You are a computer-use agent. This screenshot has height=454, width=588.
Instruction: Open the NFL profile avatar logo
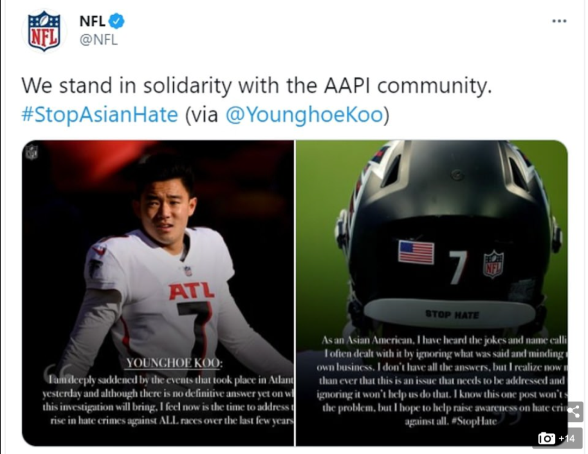pos(44,30)
